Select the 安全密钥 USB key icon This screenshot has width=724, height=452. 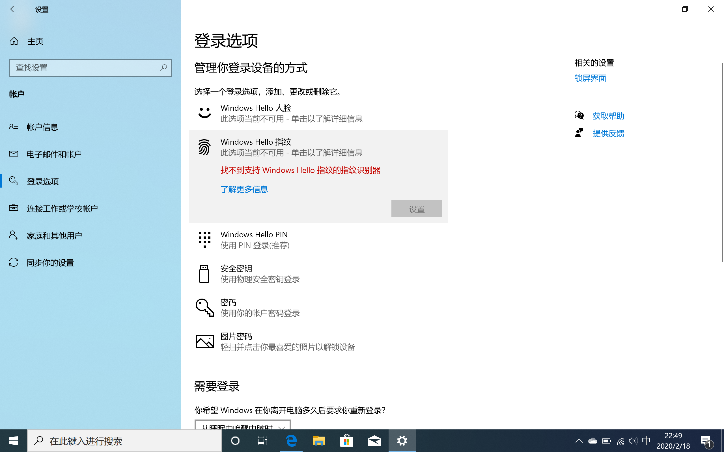[204, 273]
